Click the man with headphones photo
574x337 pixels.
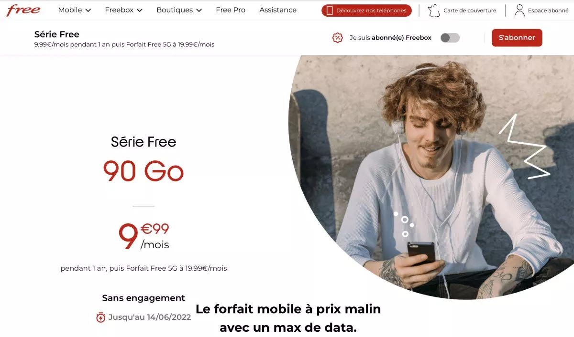pyautogui.click(x=430, y=177)
